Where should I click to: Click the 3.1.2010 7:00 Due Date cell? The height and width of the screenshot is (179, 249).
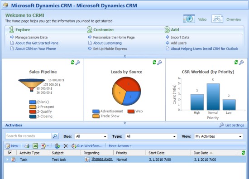coord(205,160)
